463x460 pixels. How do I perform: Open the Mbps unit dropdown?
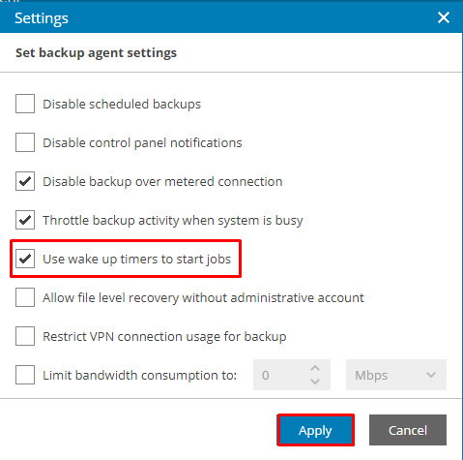click(x=396, y=375)
